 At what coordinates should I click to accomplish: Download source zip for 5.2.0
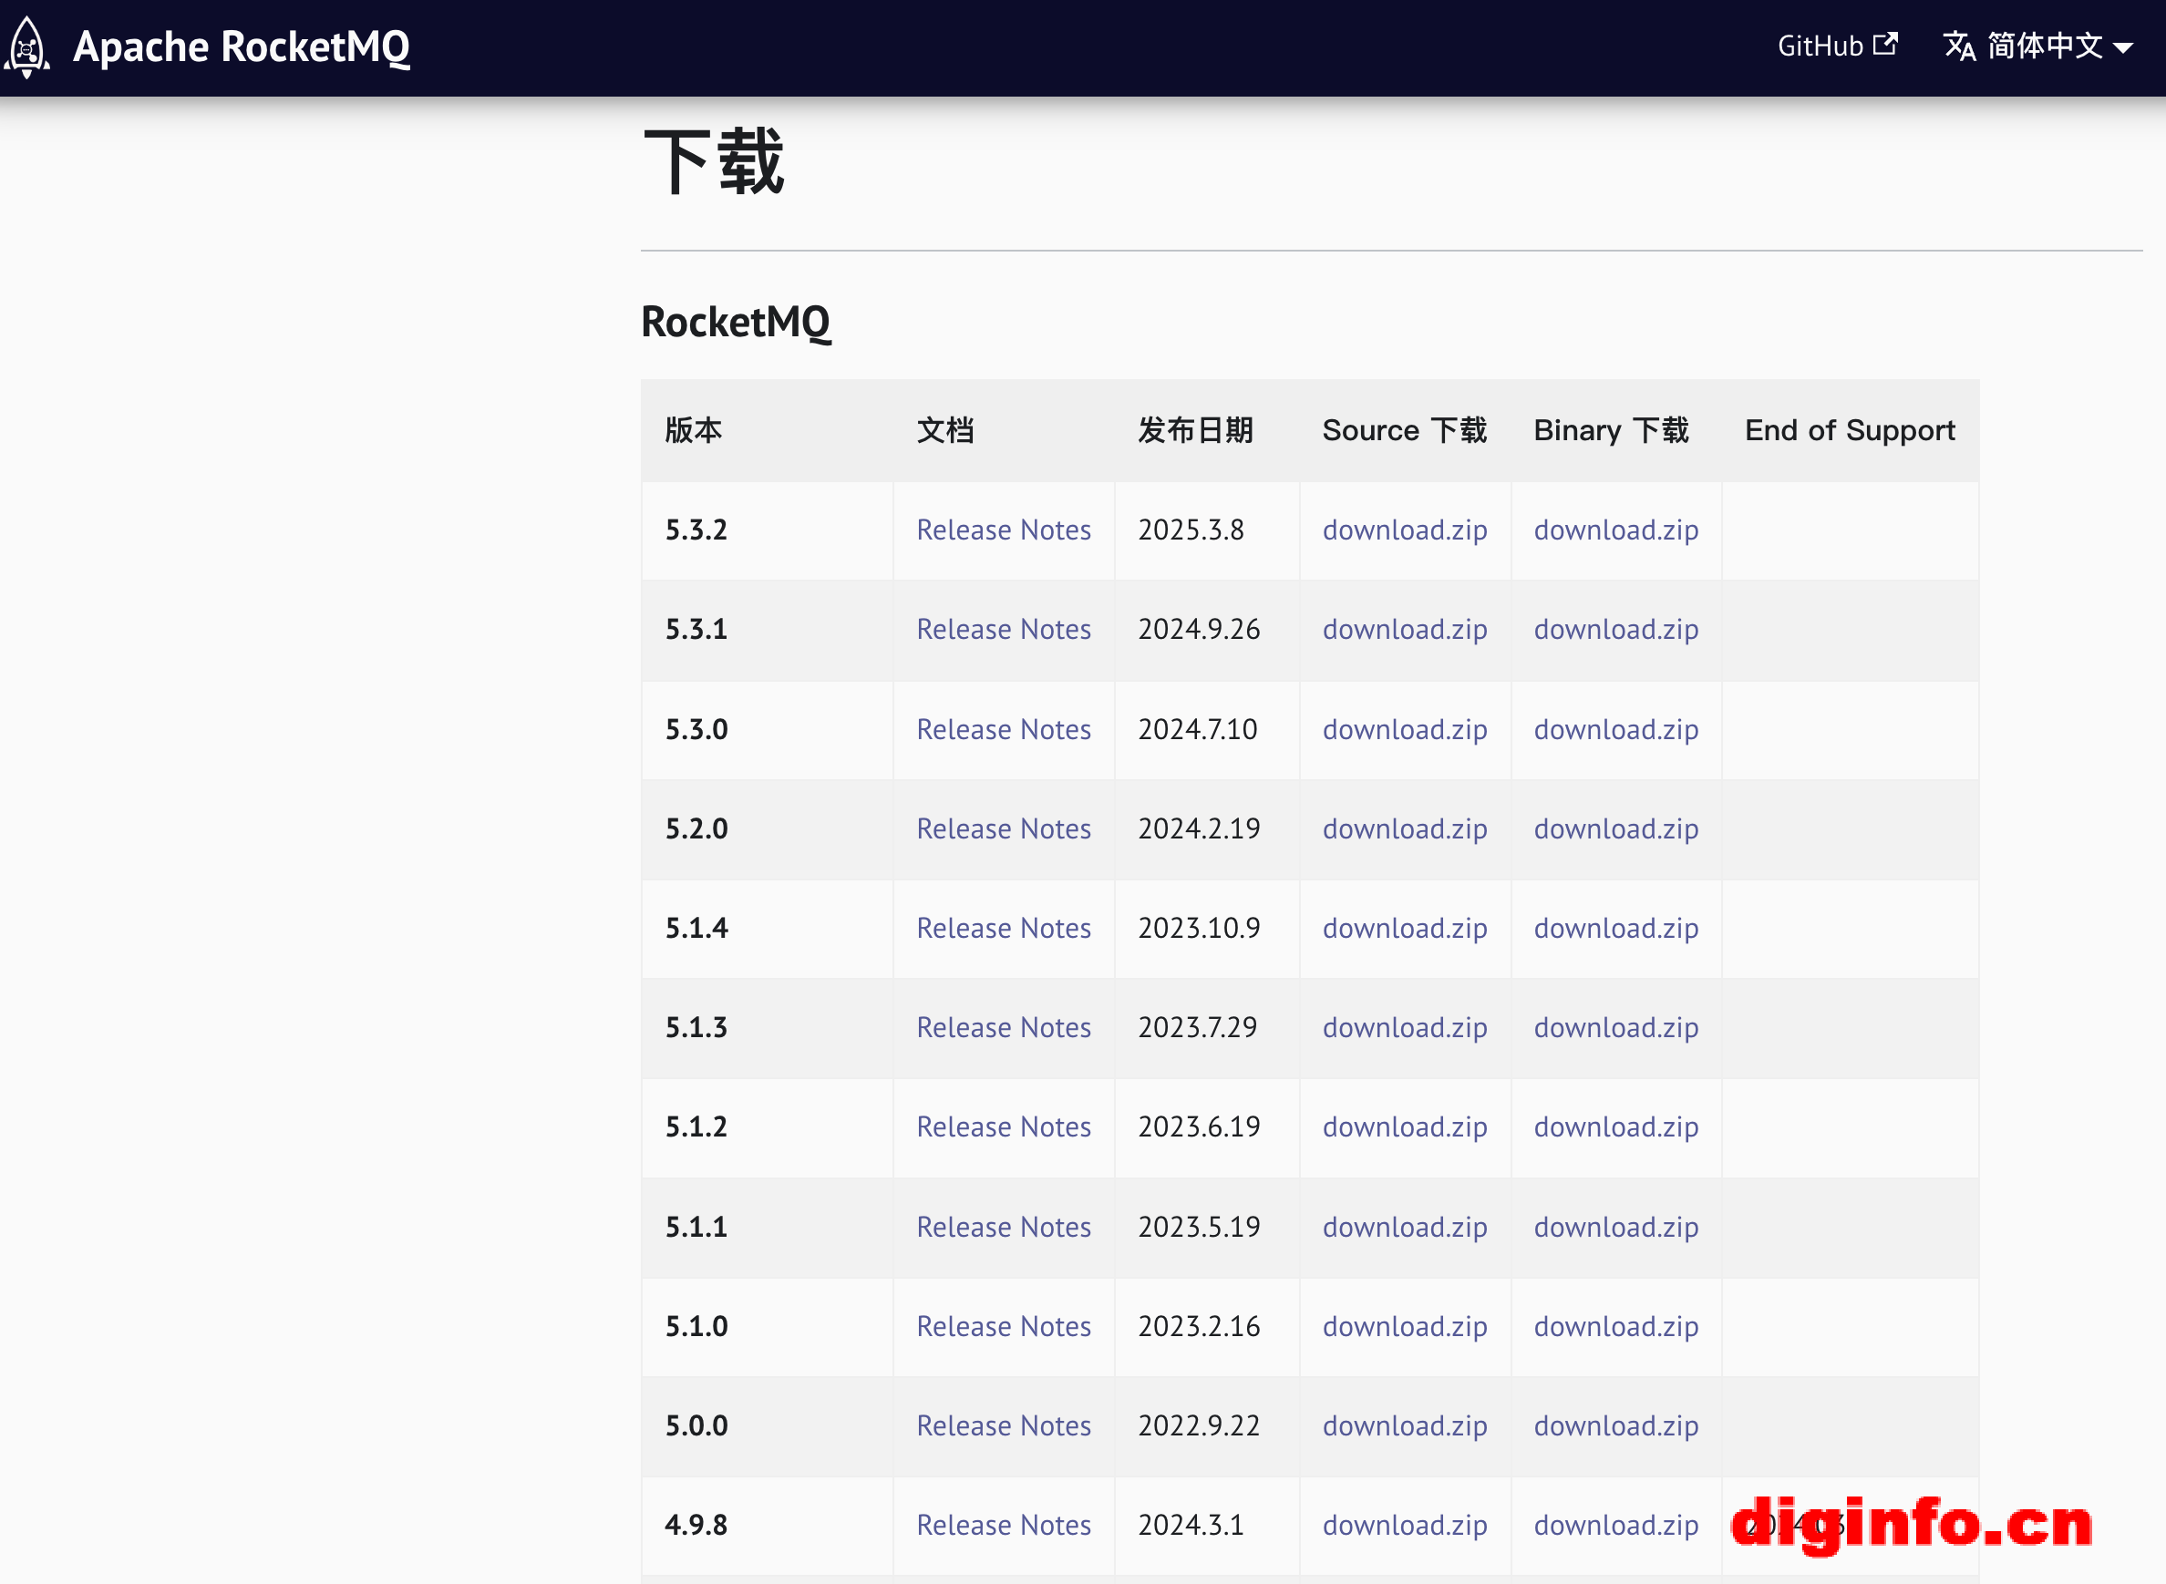[1405, 829]
